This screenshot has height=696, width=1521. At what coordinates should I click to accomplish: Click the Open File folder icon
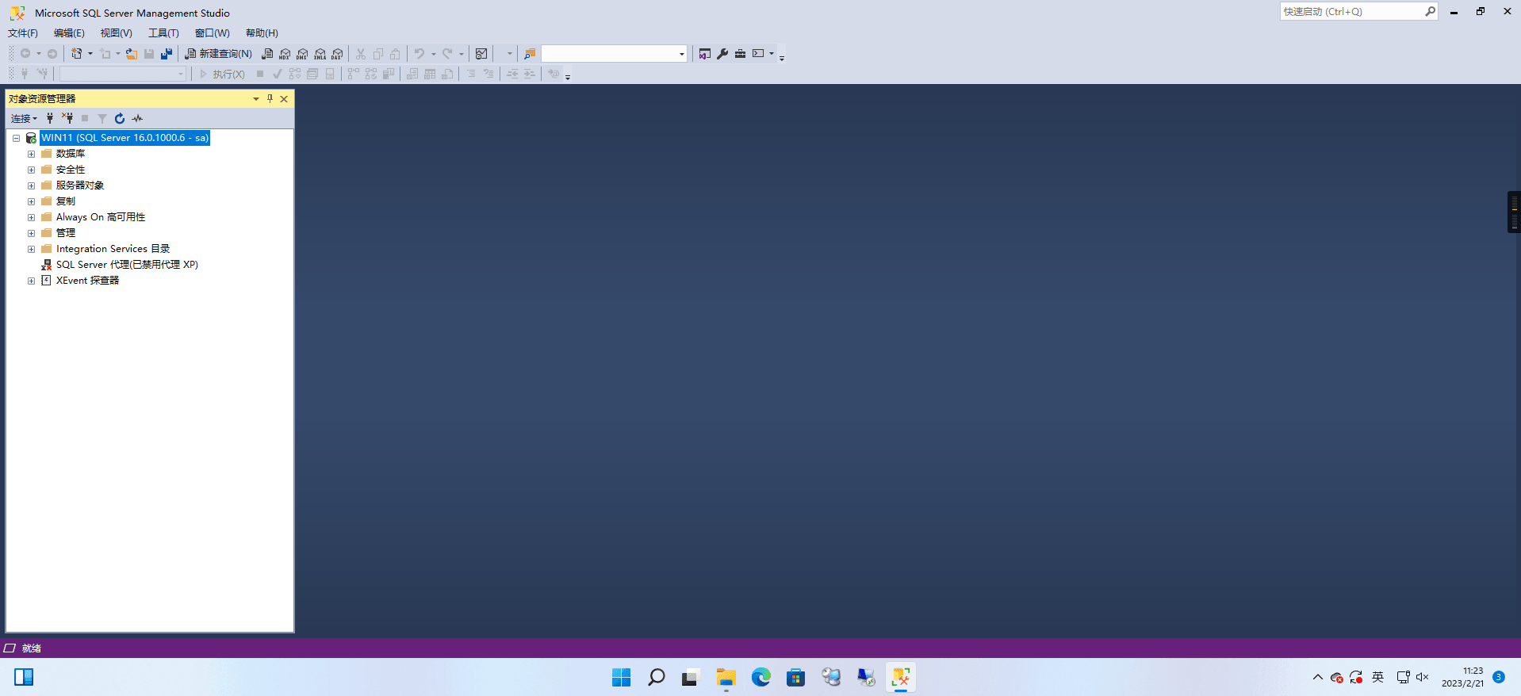pos(132,54)
